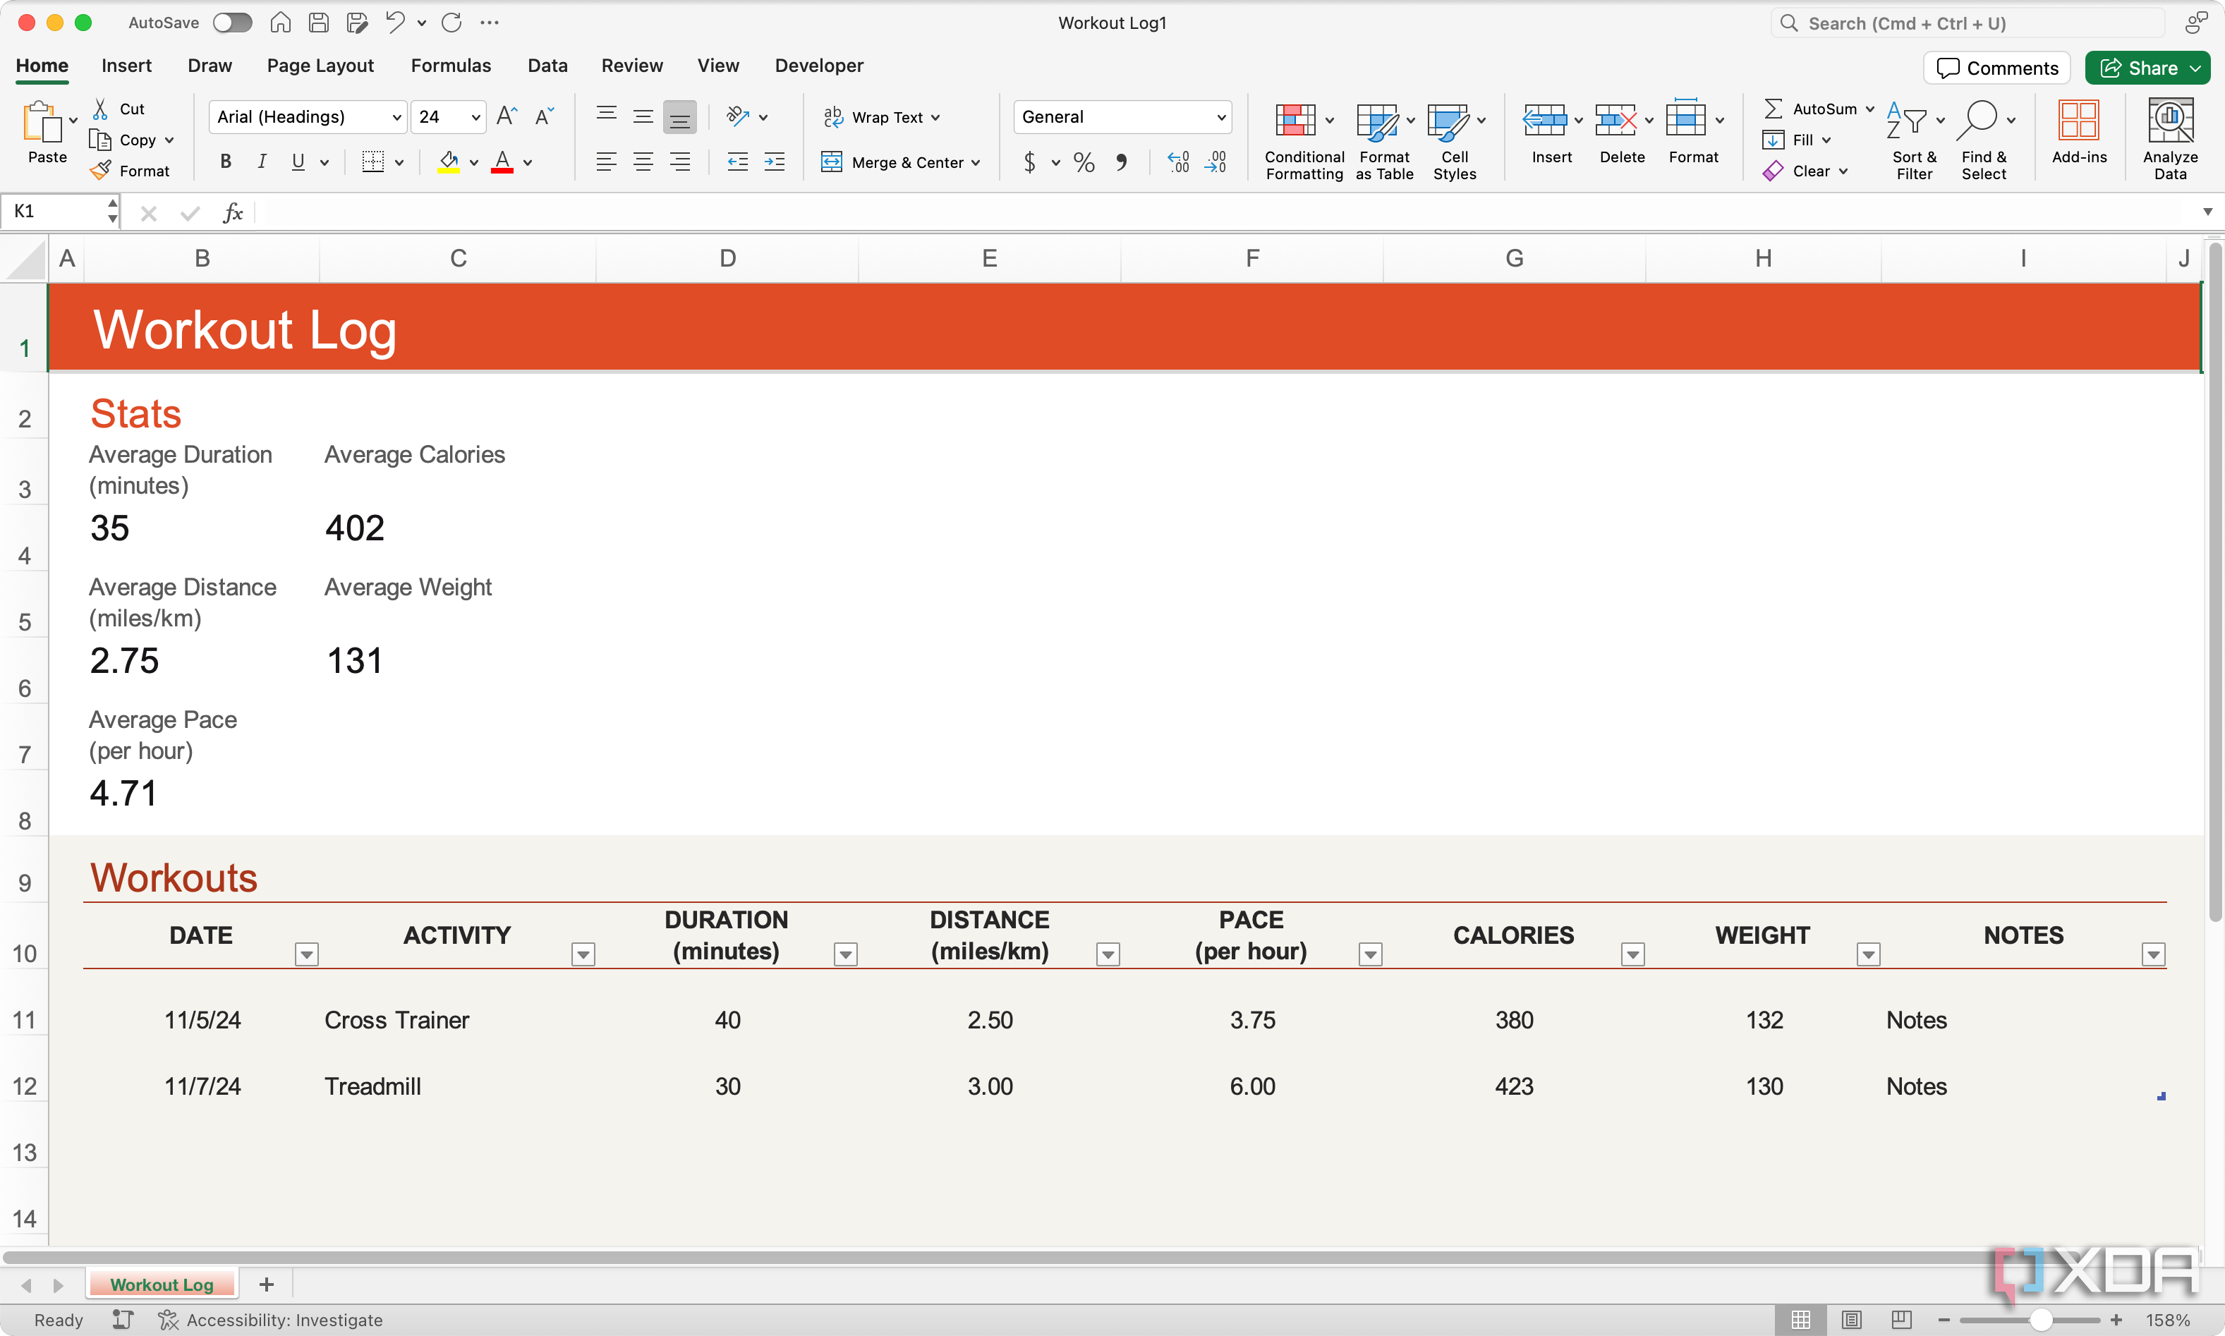Open the DATE column filter

click(305, 954)
